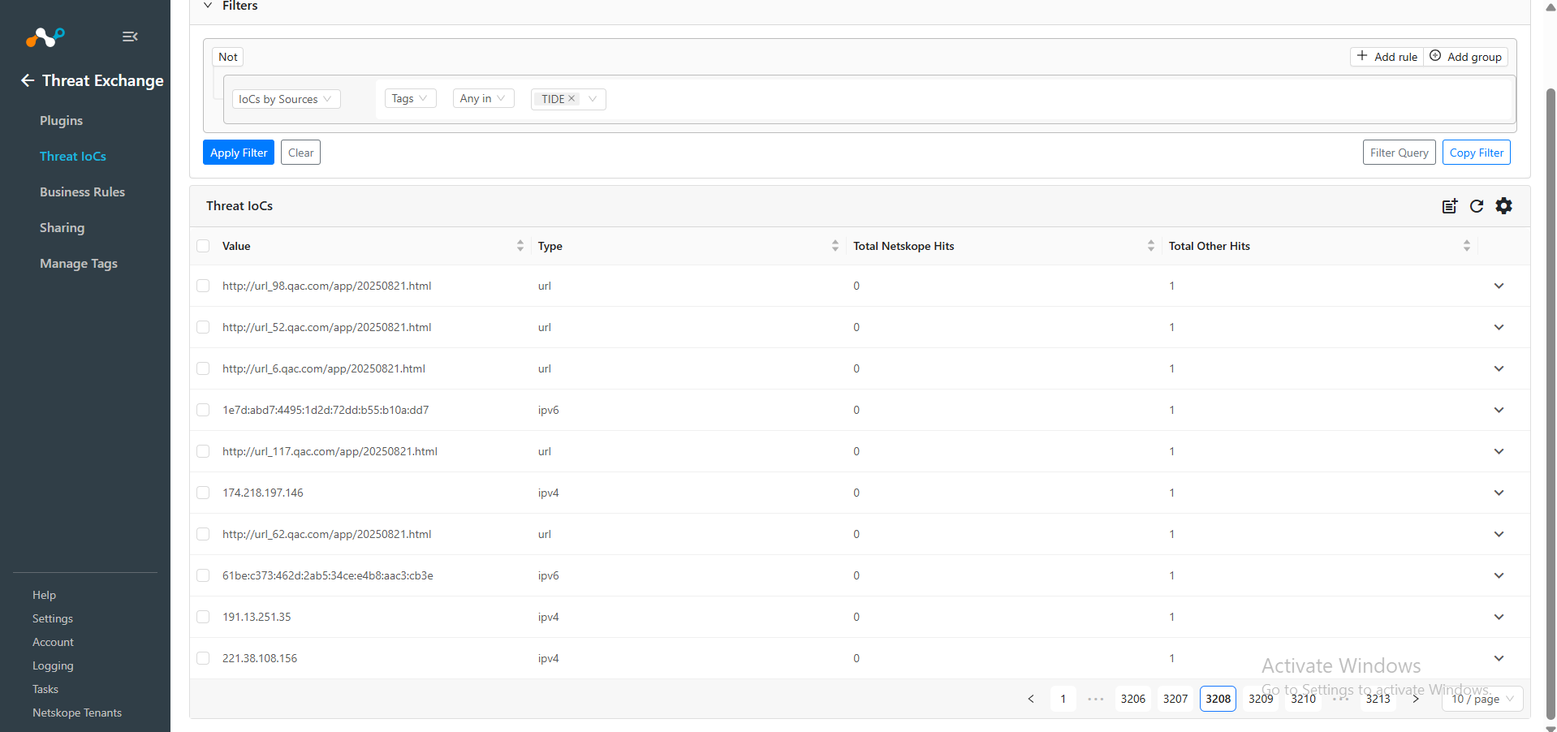1557x732 pixels.
Task: Collapse the Filters section chevron
Action: pos(208,6)
